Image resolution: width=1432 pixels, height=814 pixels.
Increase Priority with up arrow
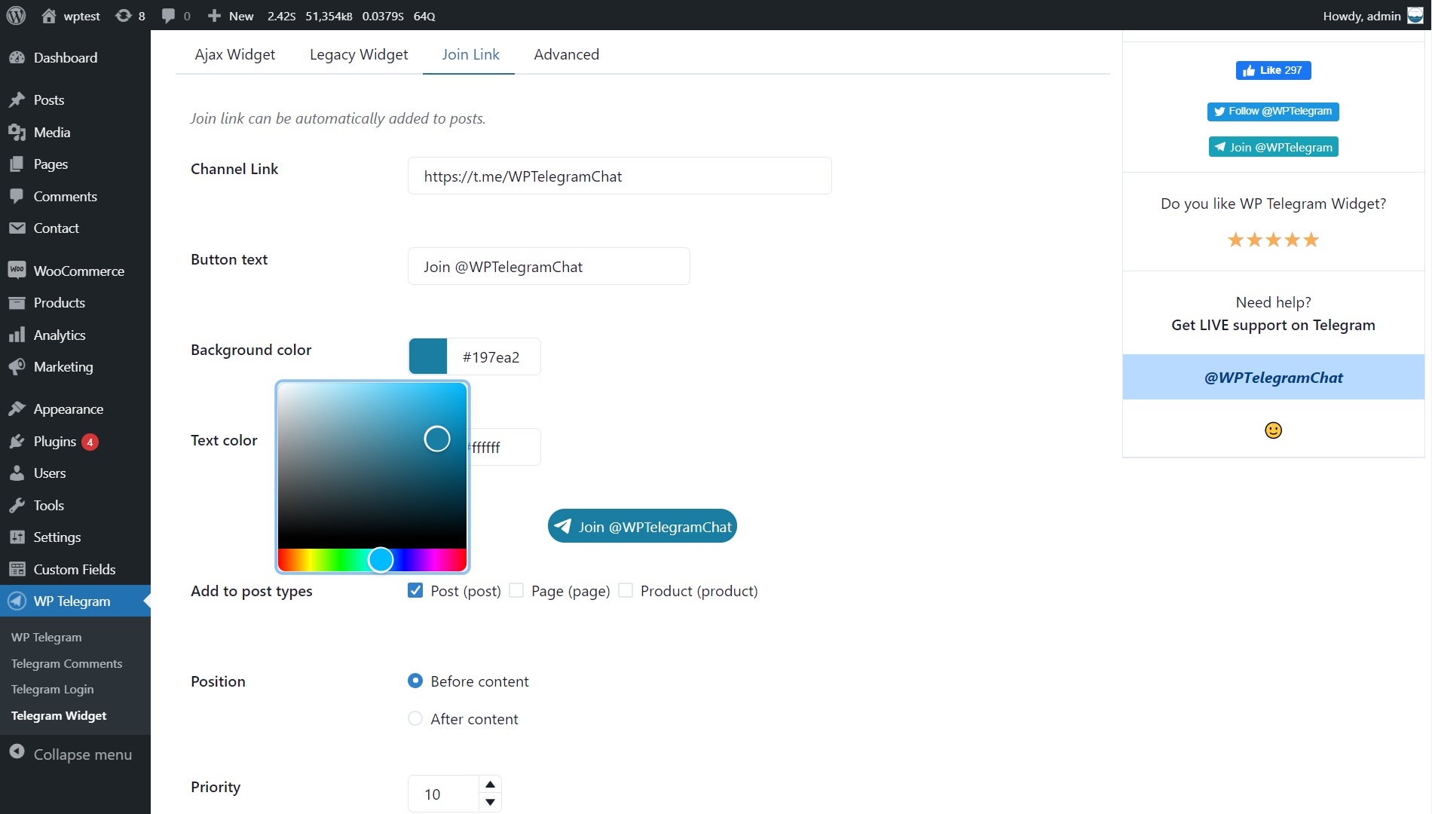tap(490, 785)
